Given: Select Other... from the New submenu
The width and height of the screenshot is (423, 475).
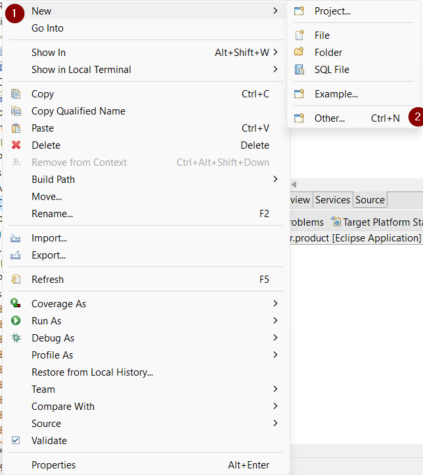Looking at the screenshot, I should tap(329, 118).
